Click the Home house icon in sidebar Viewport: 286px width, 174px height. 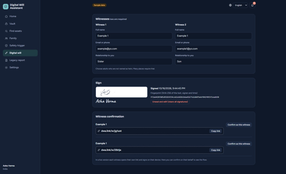coord(6,16)
